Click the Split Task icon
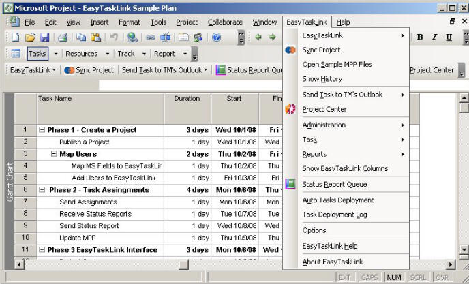This screenshot has height=284, width=469. tap(165, 37)
